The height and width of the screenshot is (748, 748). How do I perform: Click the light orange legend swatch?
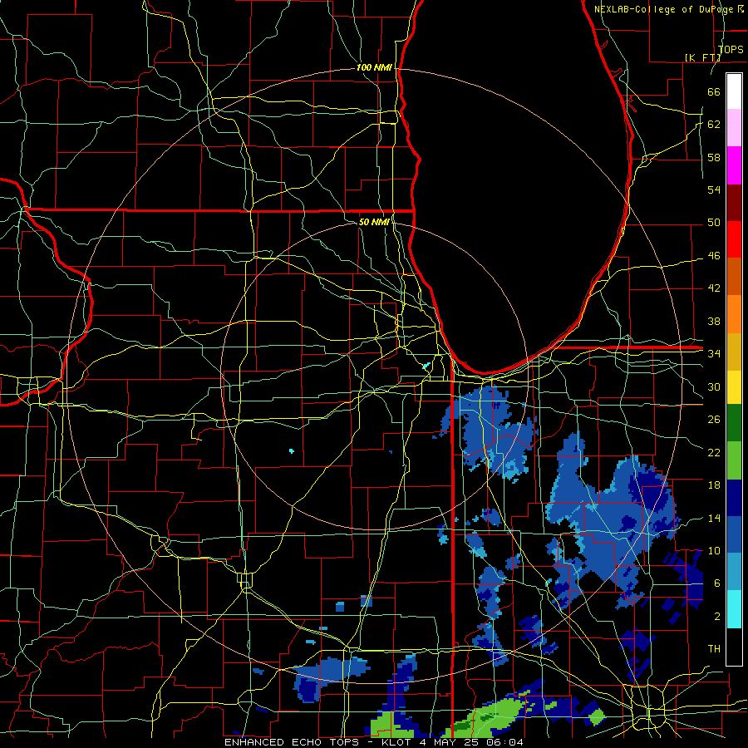[x=734, y=314]
